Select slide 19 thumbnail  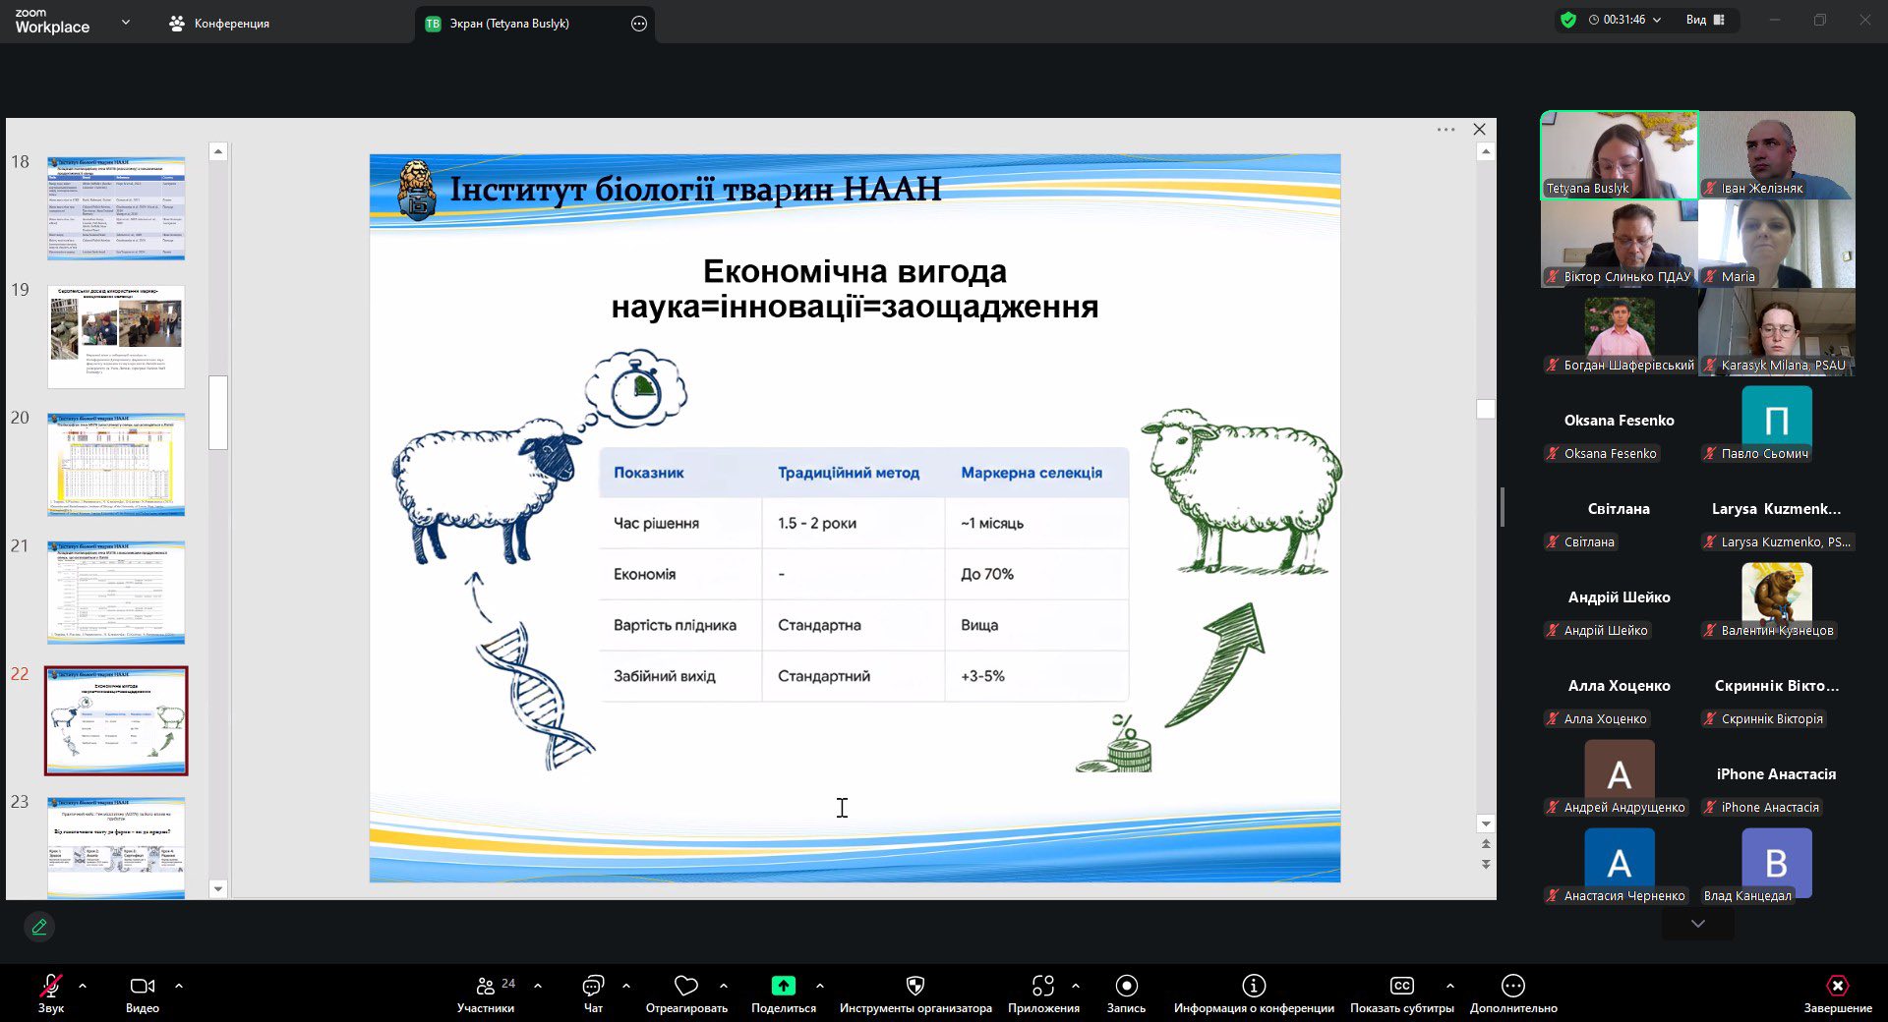point(116,336)
